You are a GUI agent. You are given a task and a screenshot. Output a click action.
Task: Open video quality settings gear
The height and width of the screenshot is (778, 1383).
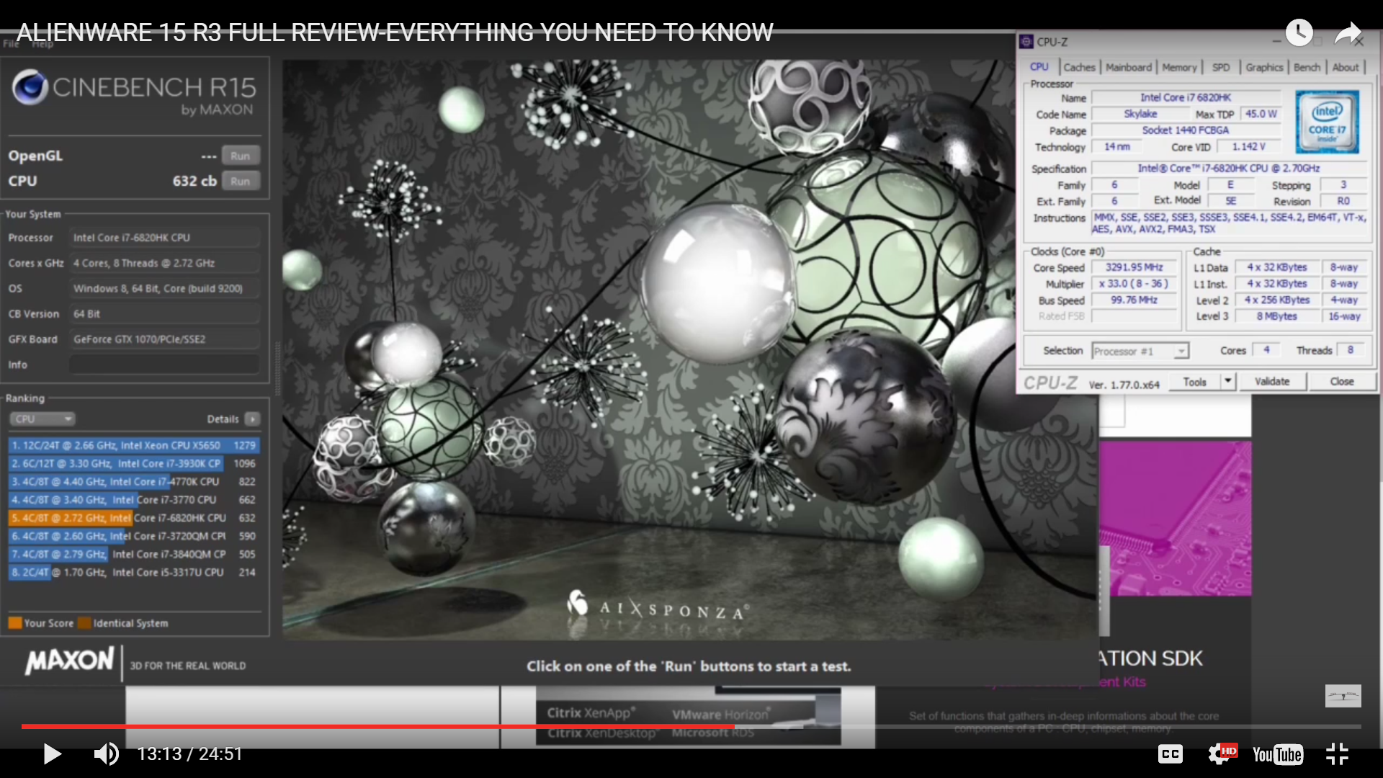[1222, 754]
